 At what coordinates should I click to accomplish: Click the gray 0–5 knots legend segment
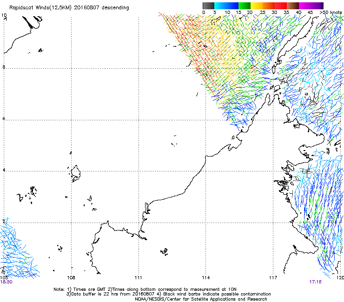(x=208, y=6)
